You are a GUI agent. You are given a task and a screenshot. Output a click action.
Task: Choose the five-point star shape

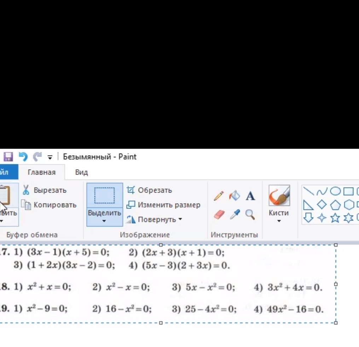[335, 218]
